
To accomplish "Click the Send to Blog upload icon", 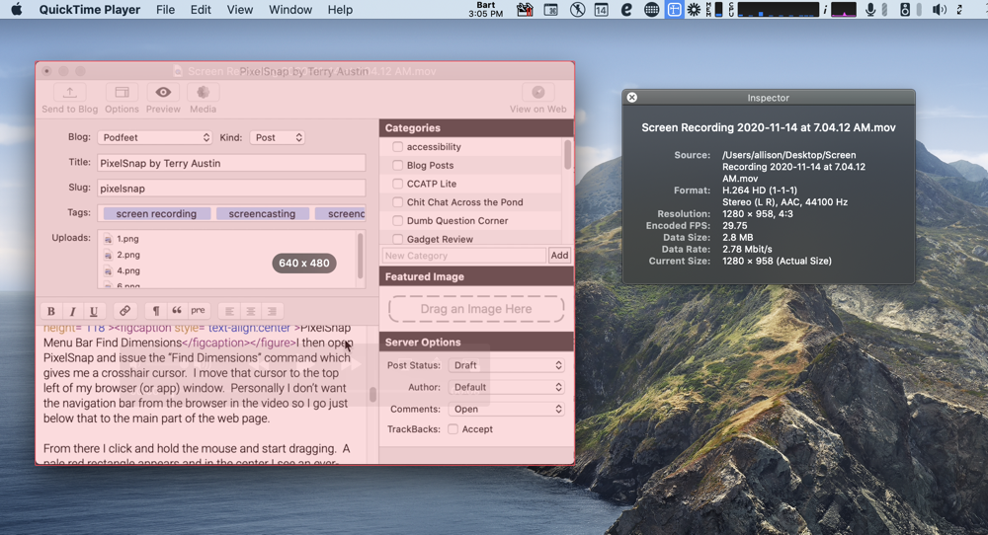I will tap(69, 93).
